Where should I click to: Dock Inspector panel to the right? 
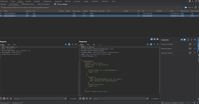click(x=185, y=40)
